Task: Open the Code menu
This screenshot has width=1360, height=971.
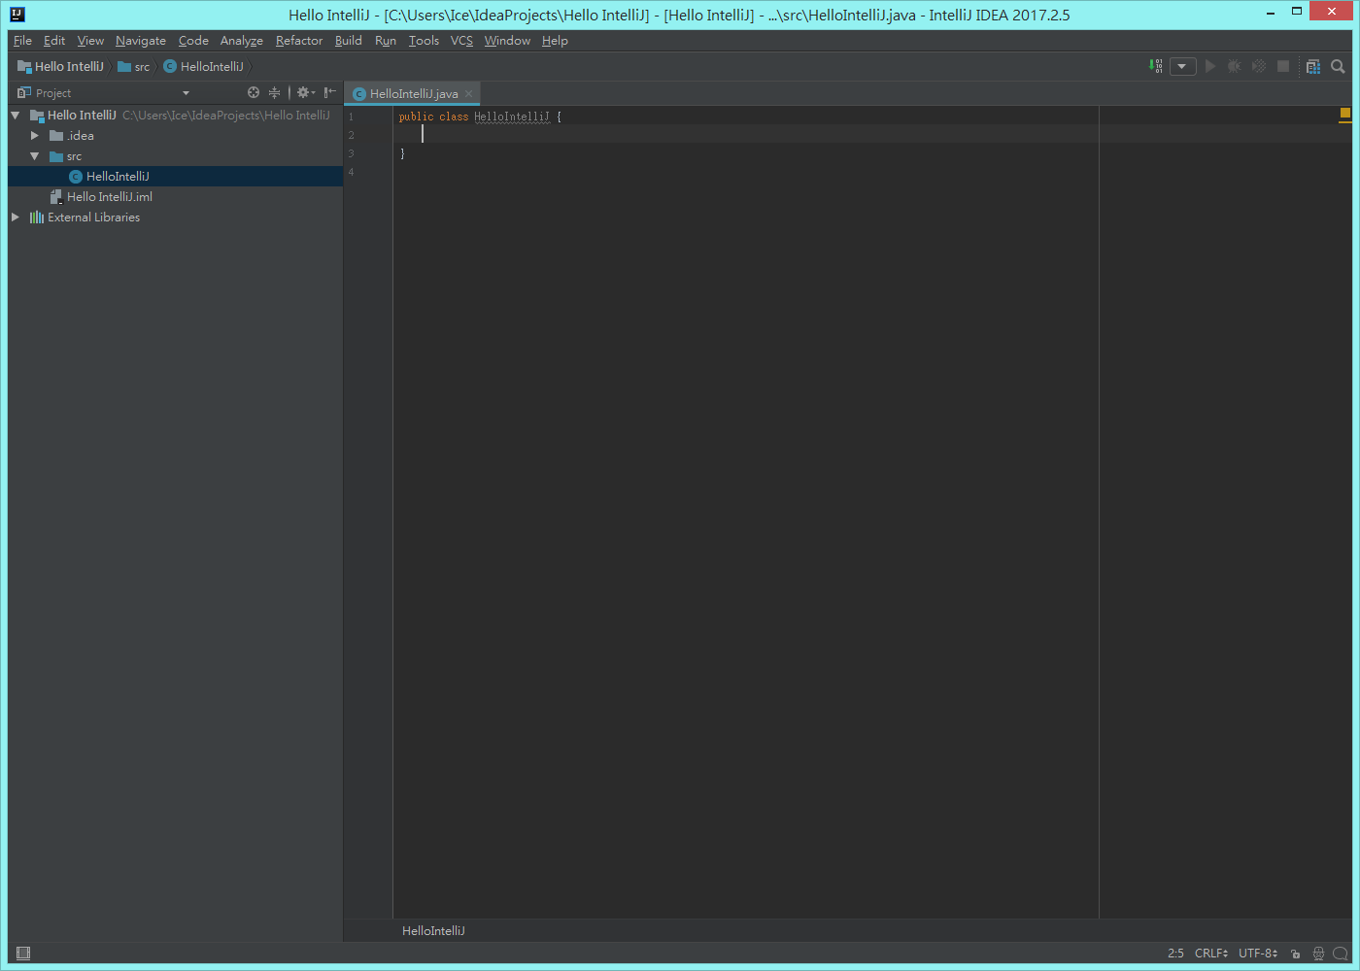Action: (193, 41)
